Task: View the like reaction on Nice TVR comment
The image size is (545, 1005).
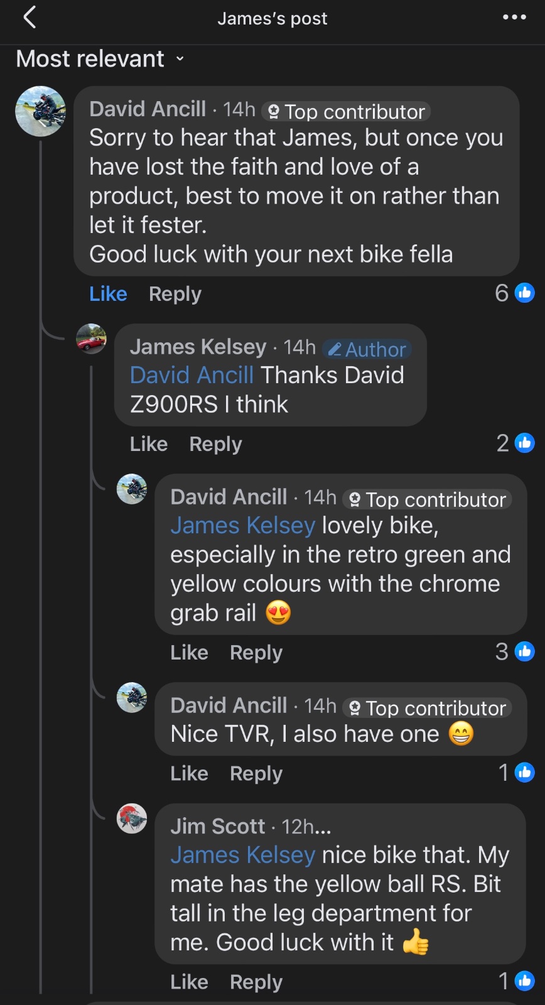Action: pos(516,772)
